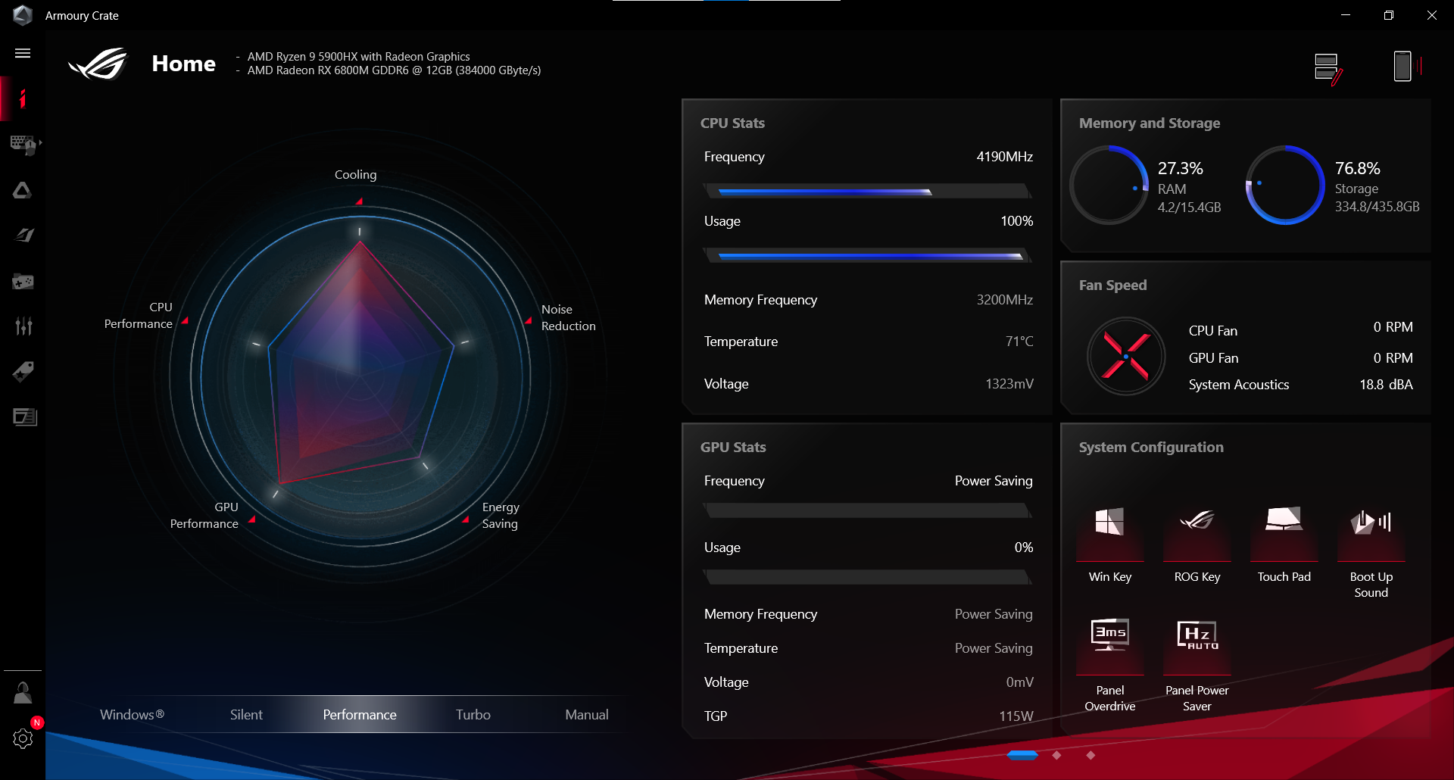The width and height of the screenshot is (1454, 780).
Task: Open Settings gear with notification badge
Action: point(23,738)
